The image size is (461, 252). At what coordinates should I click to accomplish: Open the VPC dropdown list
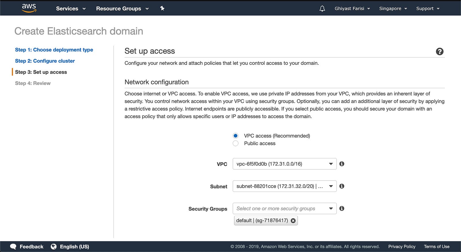(x=284, y=164)
